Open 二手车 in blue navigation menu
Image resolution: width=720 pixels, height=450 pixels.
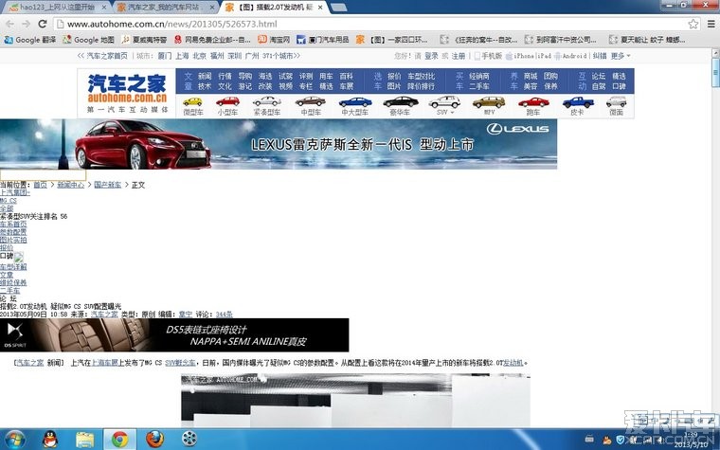[479, 86]
